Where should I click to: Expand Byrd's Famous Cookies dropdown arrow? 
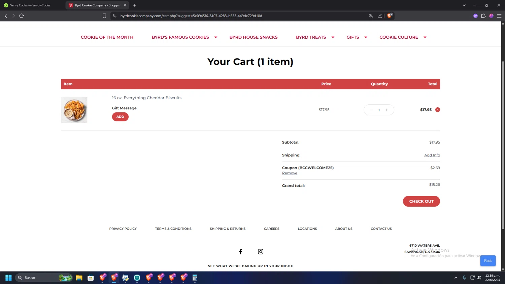tap(216, 37)
